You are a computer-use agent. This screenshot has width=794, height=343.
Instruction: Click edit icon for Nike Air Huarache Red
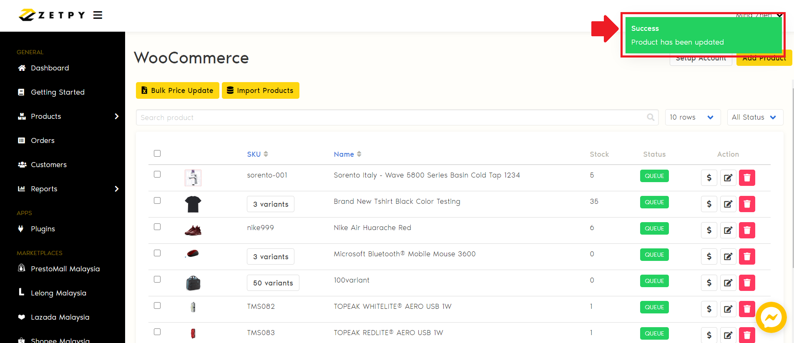728,230
